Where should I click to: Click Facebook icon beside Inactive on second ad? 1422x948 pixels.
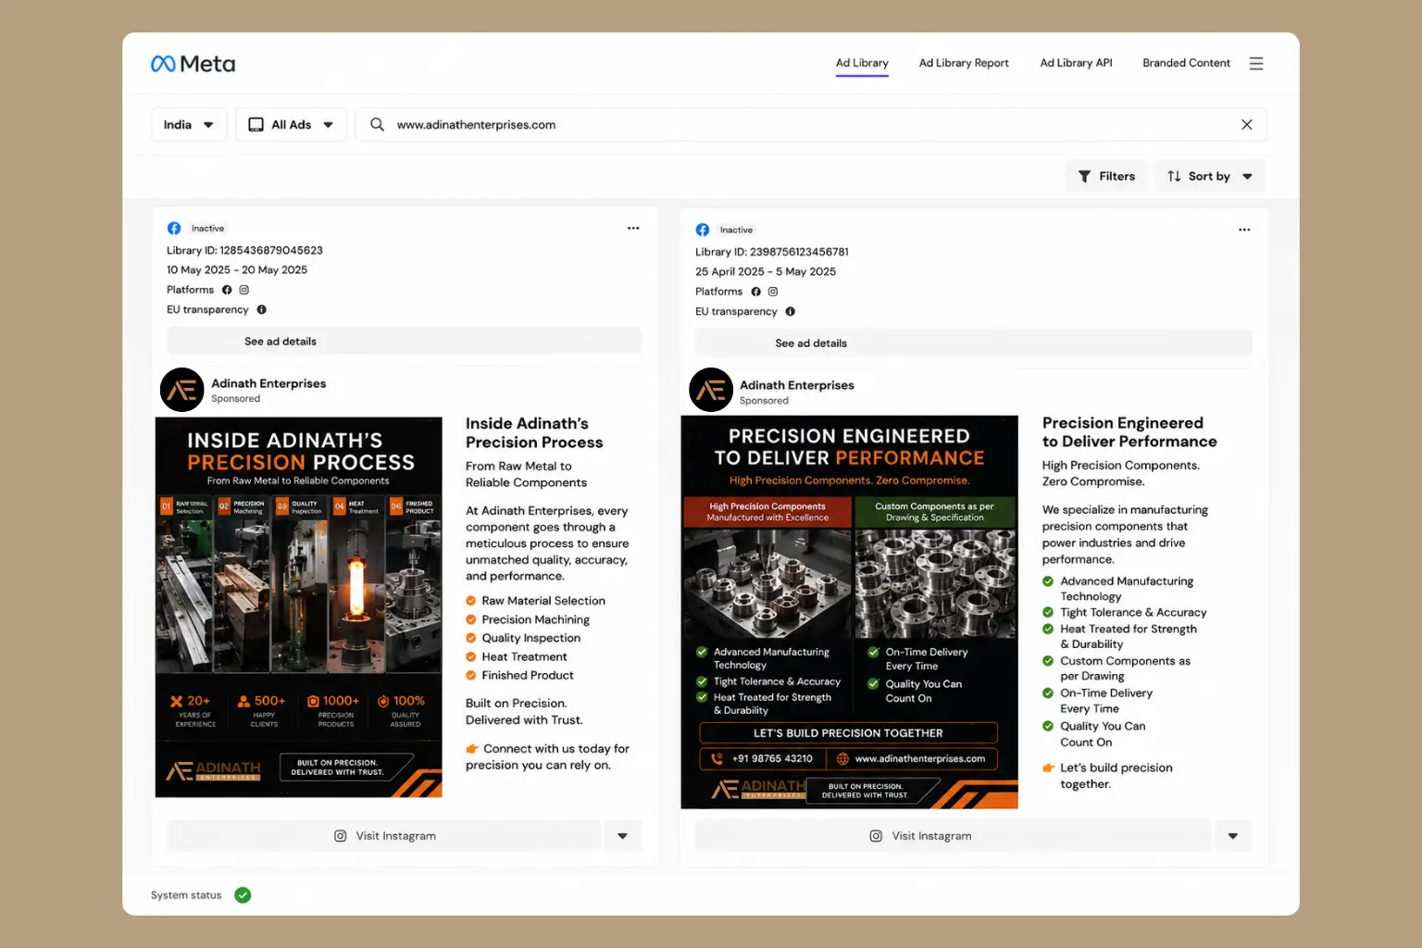[703, 230]
